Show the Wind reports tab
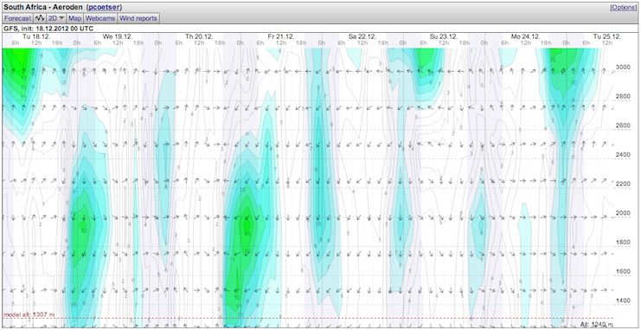The width and height of the screenshot is (641, 330). [138, 18]
